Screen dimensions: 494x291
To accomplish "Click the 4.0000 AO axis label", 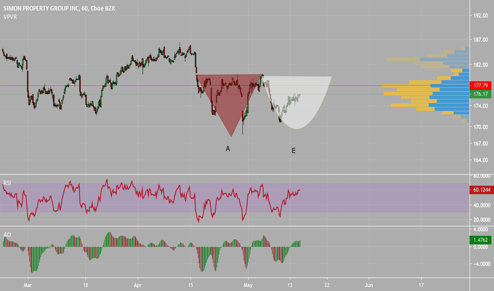I will pyautogui.click(x=482, y=229).
